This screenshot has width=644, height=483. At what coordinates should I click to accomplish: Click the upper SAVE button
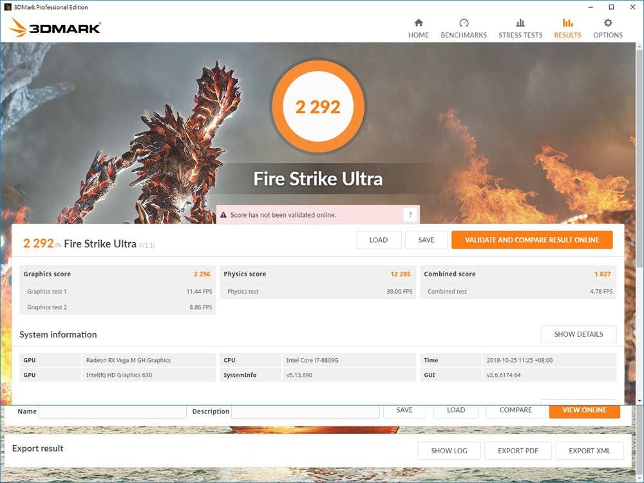[x=426, y=240]
